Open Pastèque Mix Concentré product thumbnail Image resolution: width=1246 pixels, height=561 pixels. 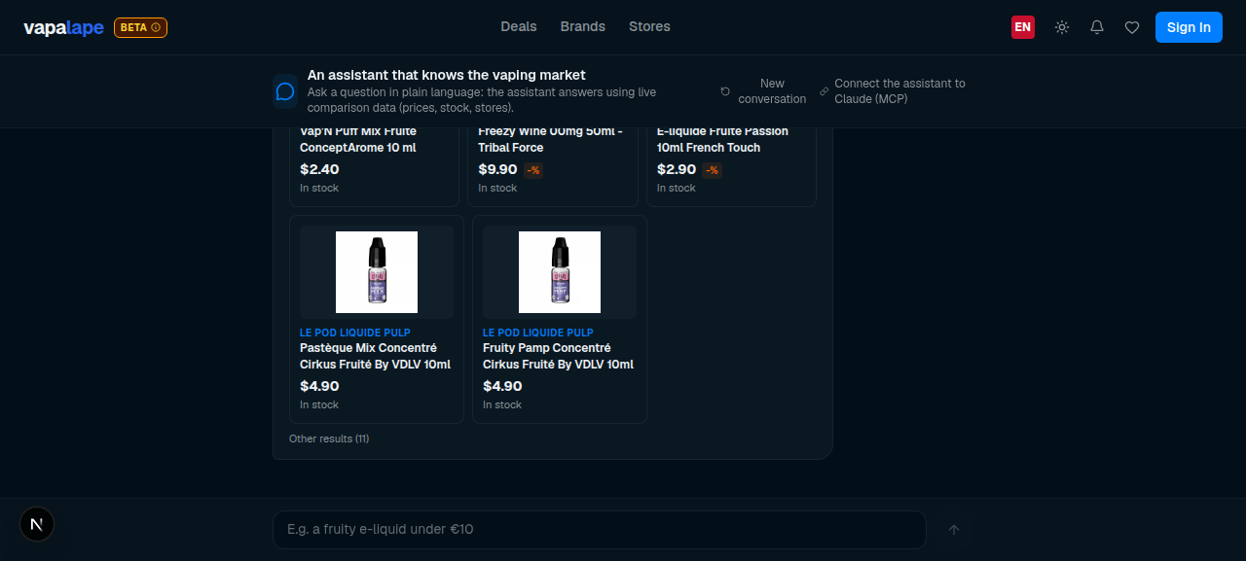pos(377,272)
